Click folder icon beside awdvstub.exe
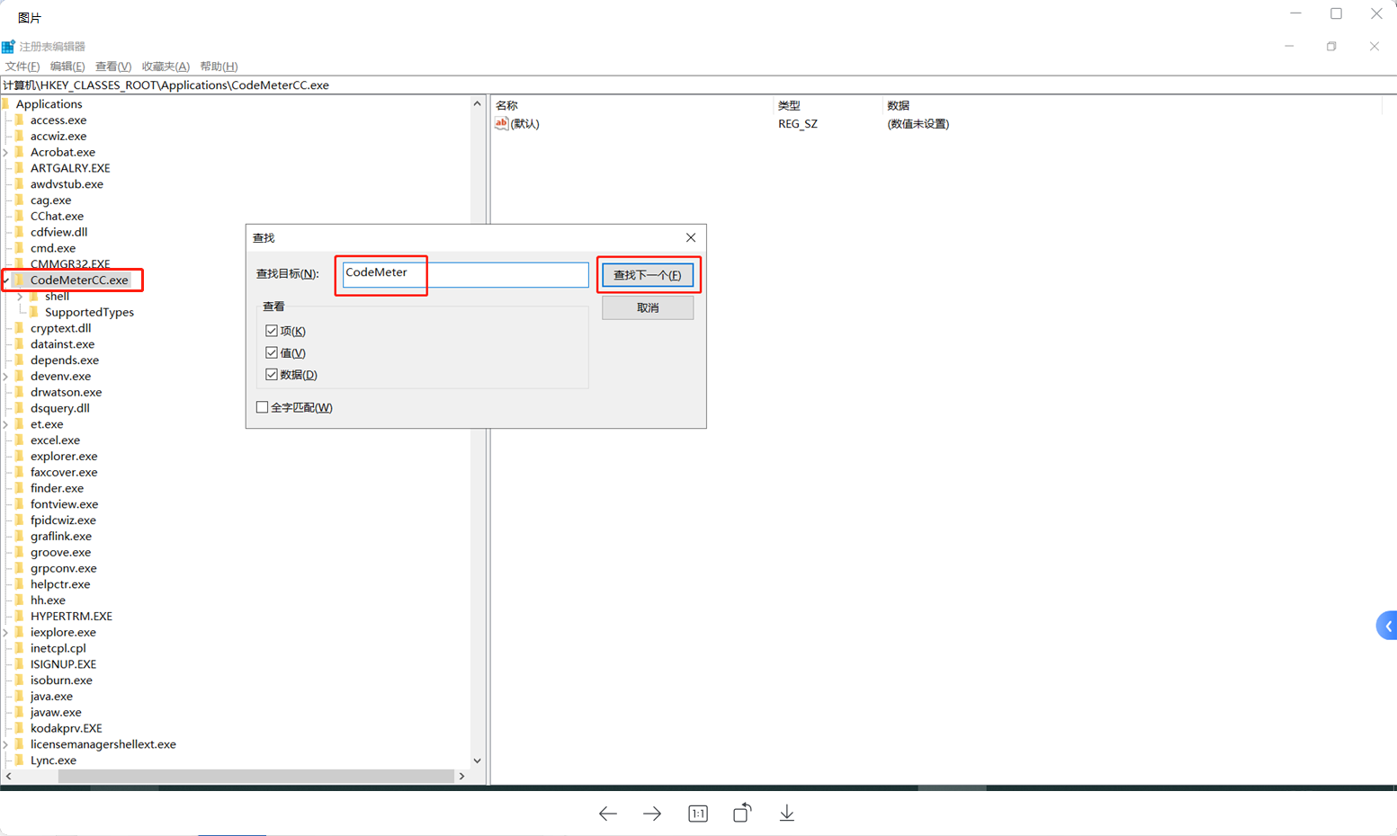 20,183
